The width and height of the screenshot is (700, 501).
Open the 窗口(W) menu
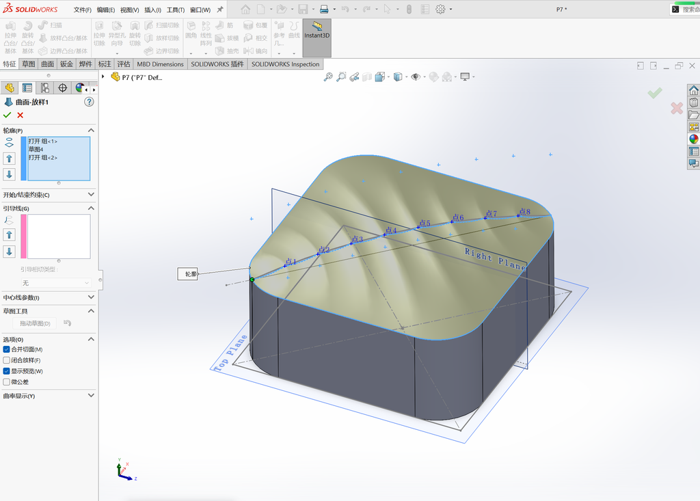coord(200,10)
